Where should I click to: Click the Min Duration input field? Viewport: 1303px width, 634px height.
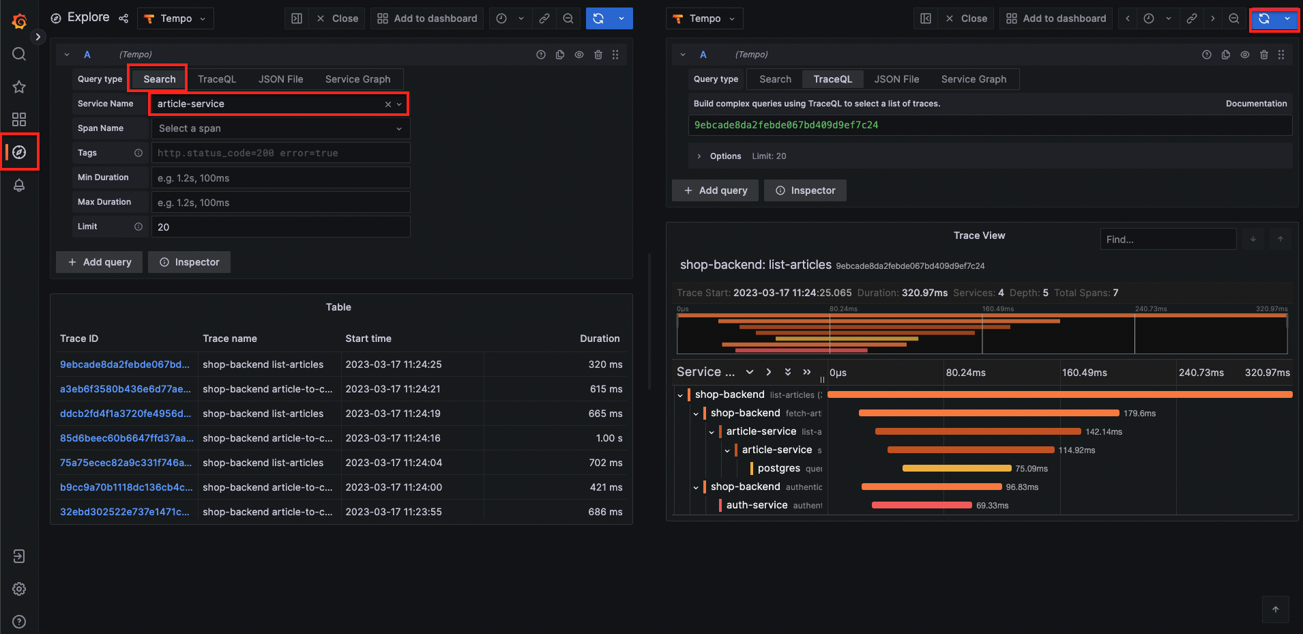pyautogui.click(x=280, y=177)
